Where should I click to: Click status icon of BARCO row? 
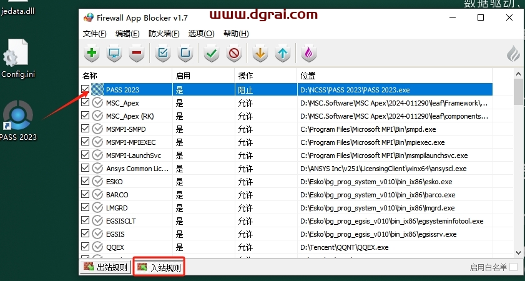97,195
